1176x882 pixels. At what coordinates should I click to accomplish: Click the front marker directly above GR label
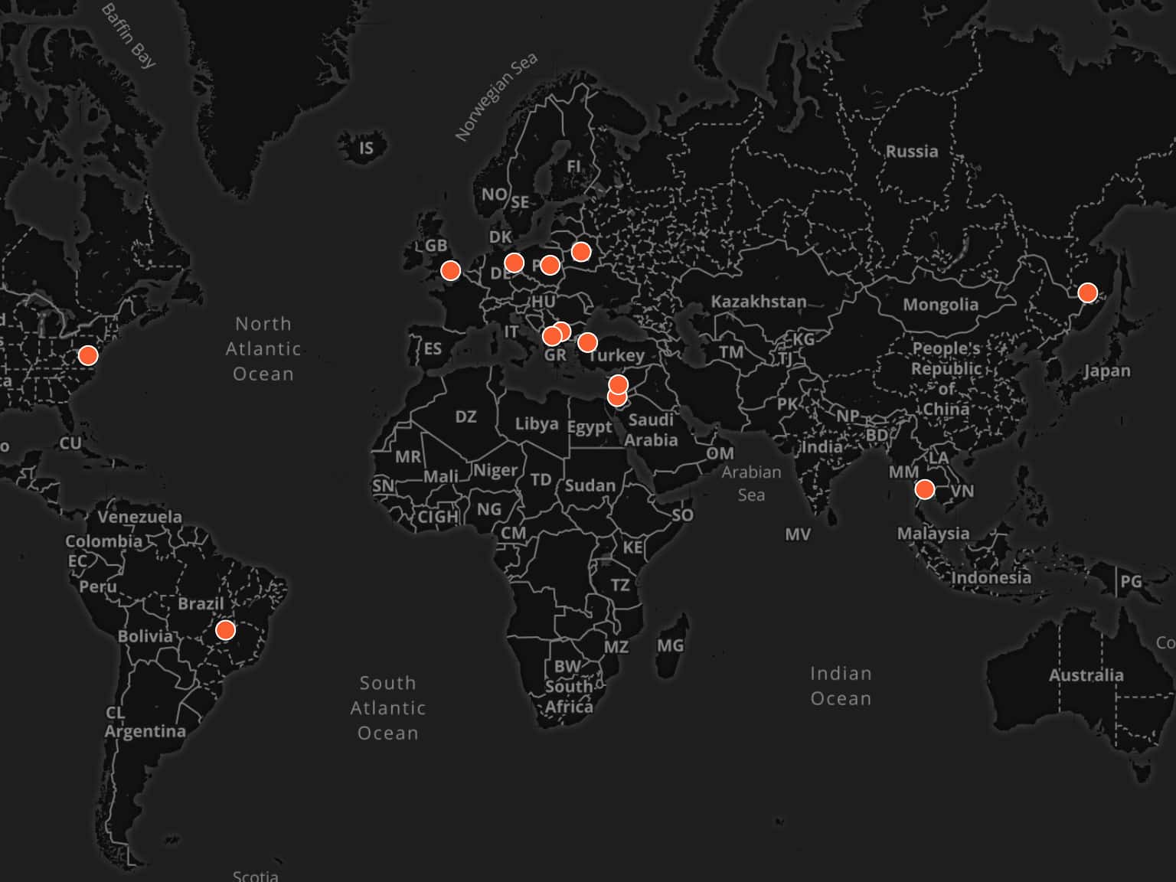tap(551, 336)
